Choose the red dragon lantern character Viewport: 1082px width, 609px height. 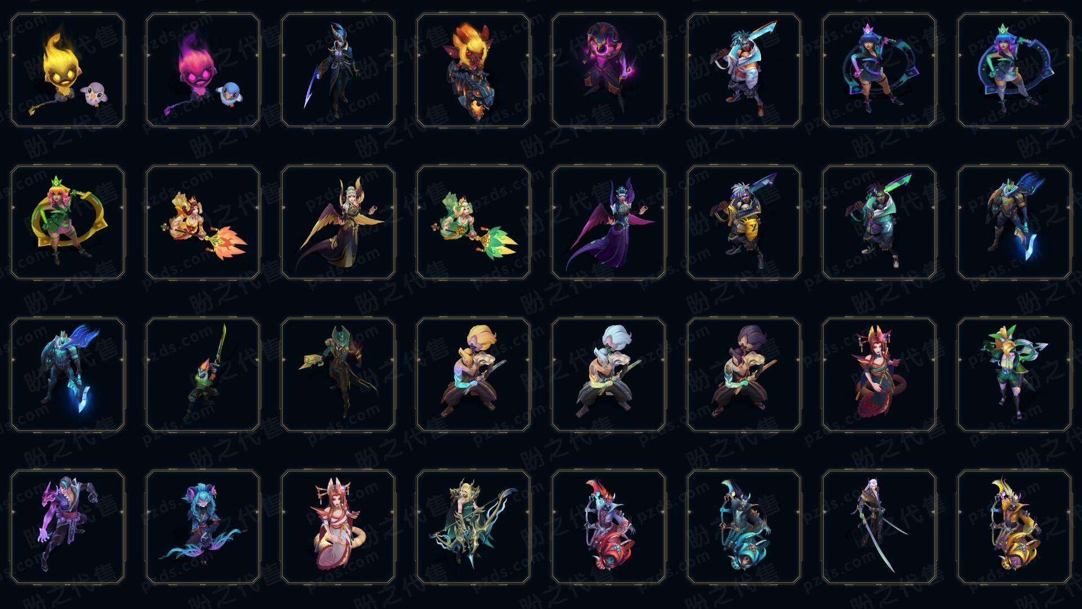click(x=609, y=527)
